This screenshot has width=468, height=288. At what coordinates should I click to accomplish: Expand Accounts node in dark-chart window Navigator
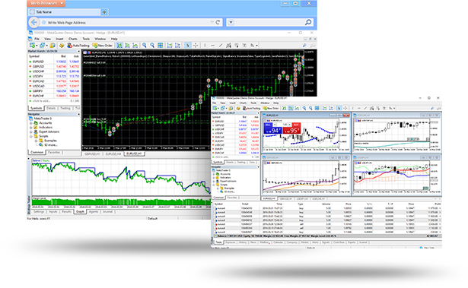point(31,123)
